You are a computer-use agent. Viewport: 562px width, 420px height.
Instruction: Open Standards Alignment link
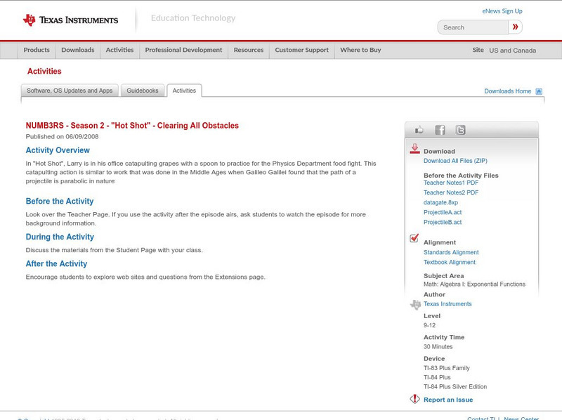pyautogui.click(x=451, y=252)
